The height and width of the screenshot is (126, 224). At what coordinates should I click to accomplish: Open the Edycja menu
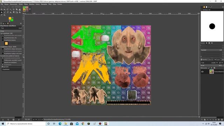(6, 4)
